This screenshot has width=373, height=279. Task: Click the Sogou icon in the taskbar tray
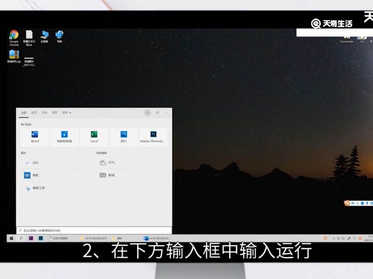360,238
